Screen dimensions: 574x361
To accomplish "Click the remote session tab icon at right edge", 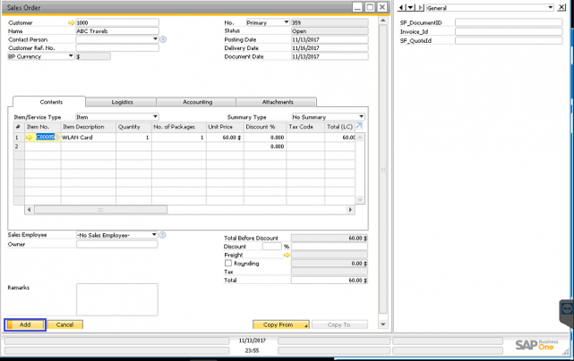I will click(567, 309).
